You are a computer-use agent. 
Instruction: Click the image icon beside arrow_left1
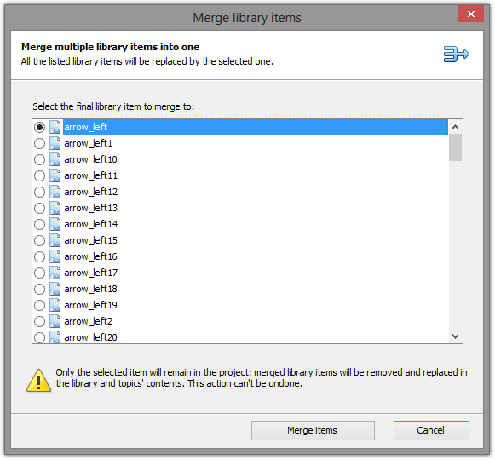point(55,143)
